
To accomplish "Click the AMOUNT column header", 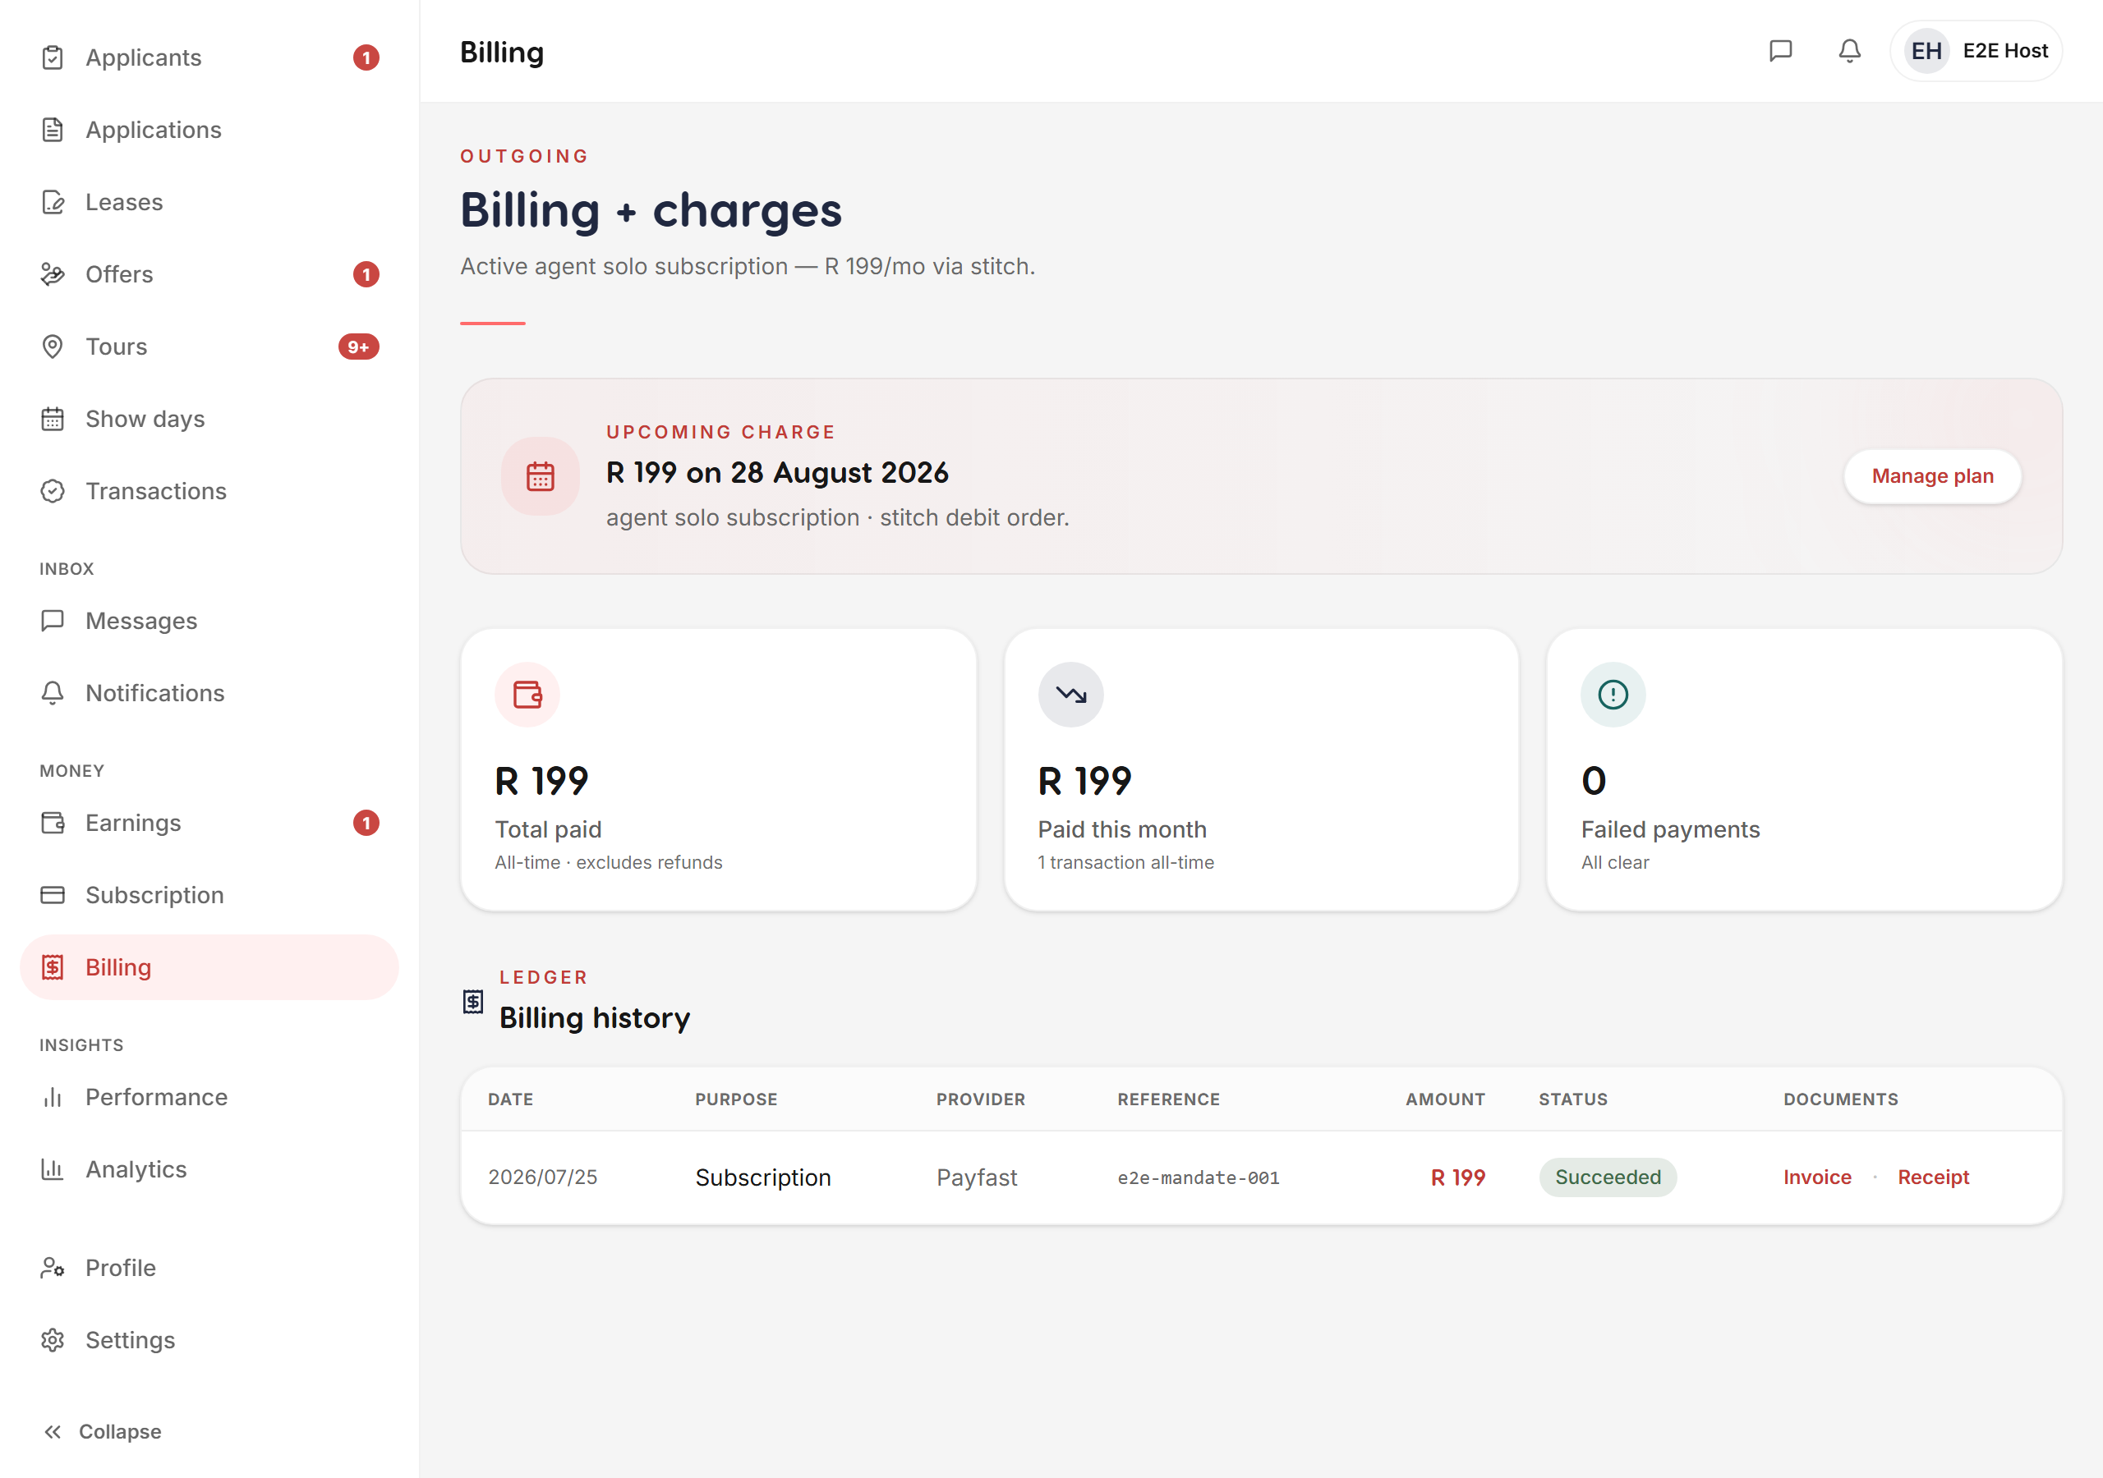I will click(x=1445, y=1099).
